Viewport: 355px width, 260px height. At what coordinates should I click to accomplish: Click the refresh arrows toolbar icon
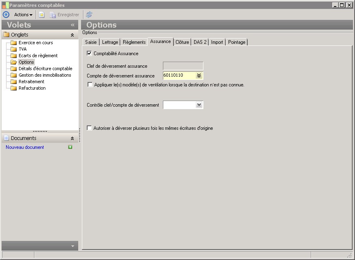pyautogui.click(x=89, y=15)
